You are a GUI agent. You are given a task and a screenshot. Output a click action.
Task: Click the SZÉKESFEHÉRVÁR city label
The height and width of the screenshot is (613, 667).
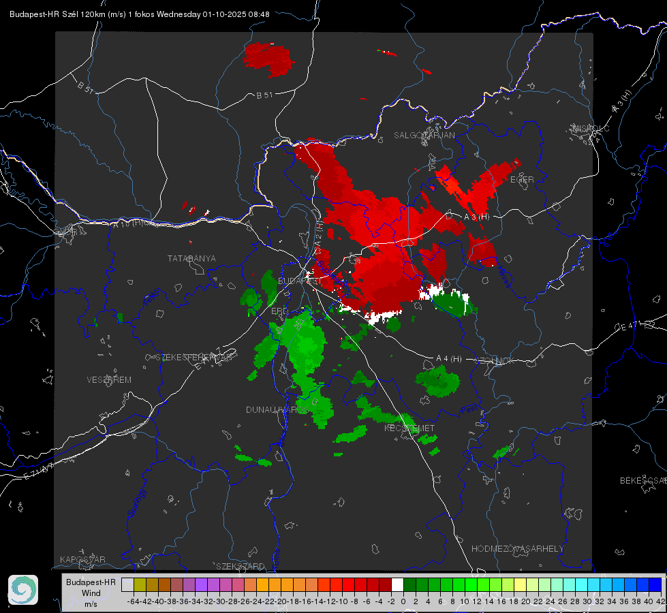pos(196,358)
